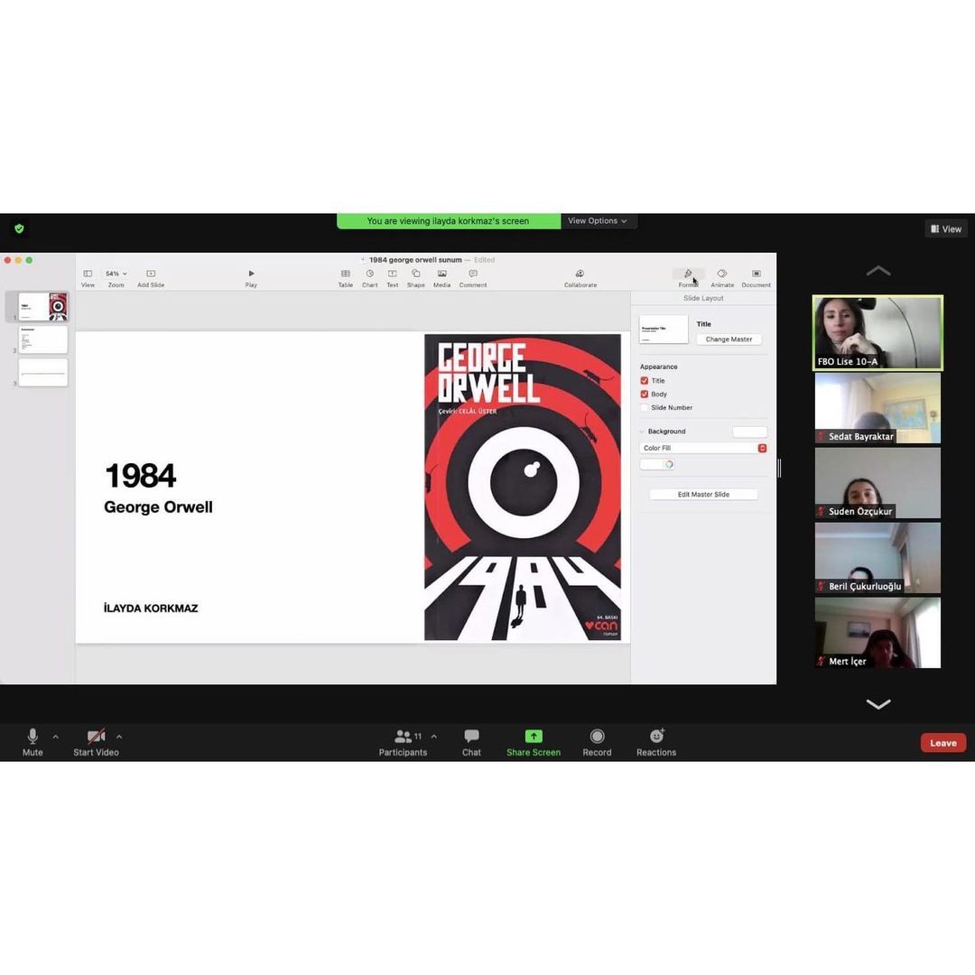The height and width of the screenshot is (975, 975).
Task: Click the Edit Master Slide button
Action: pos(703,495)
